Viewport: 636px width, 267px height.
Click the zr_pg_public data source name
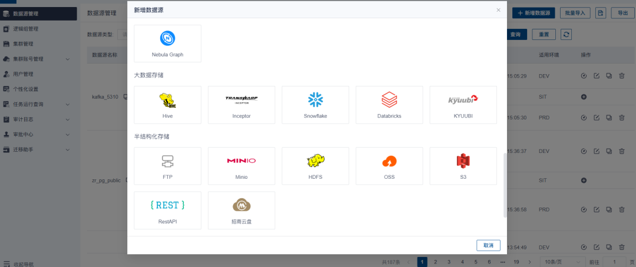[x=106, y=181]
